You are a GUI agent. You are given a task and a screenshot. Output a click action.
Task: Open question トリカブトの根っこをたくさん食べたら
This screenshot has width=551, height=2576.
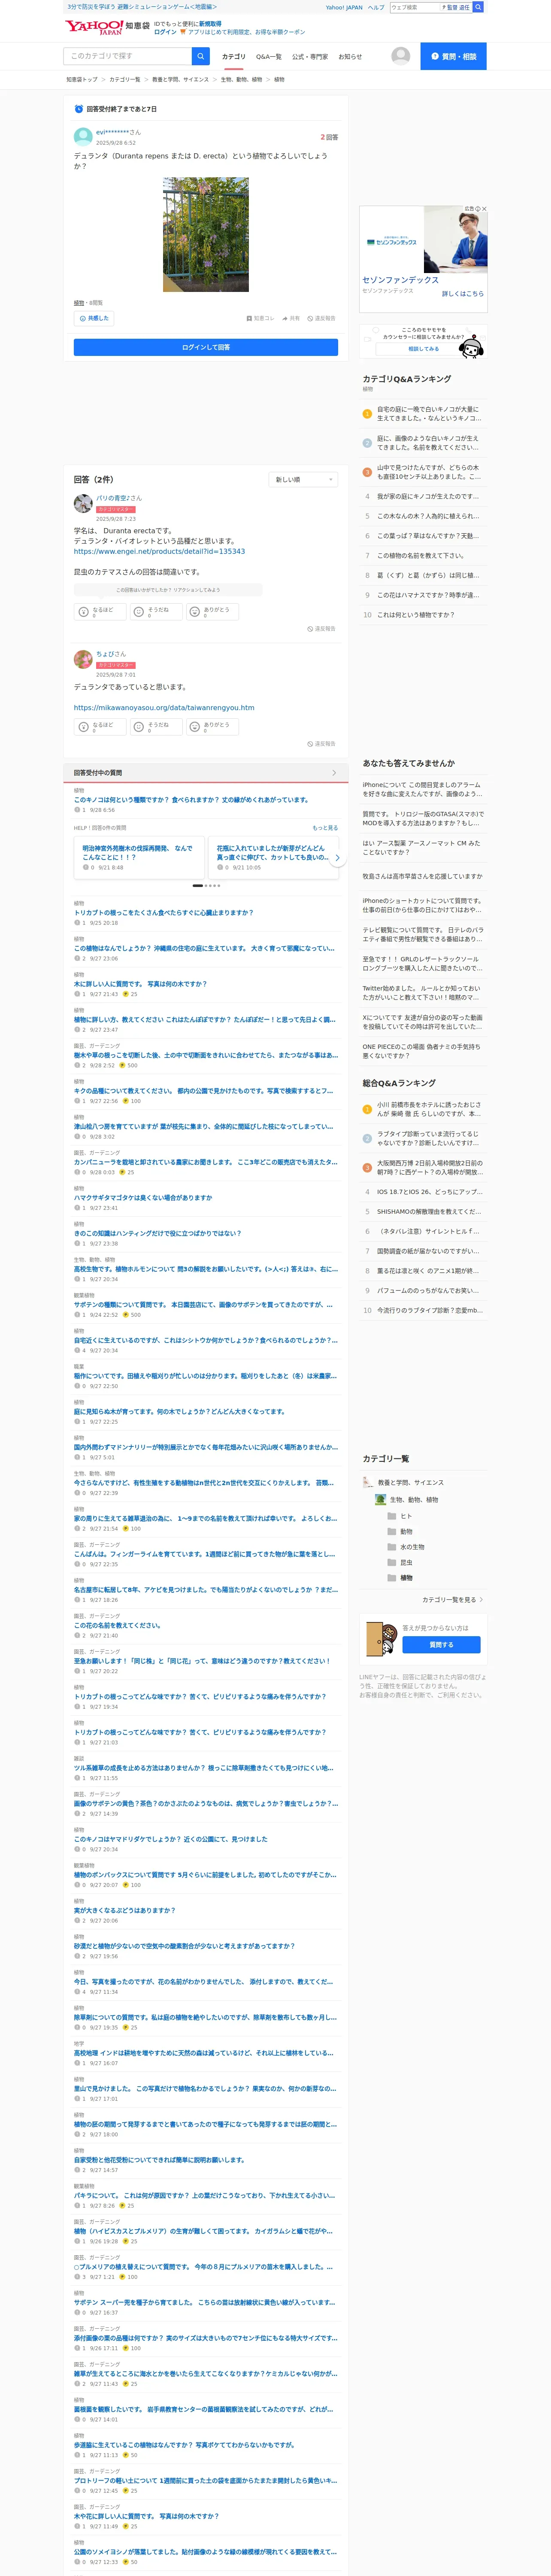coord(163,913)
